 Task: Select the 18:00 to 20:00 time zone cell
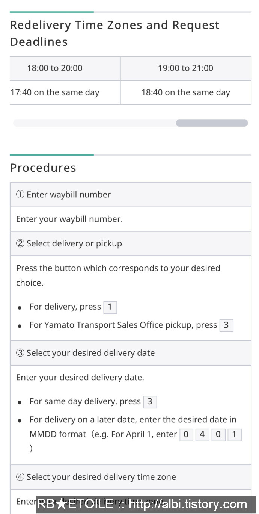[65, 68]
